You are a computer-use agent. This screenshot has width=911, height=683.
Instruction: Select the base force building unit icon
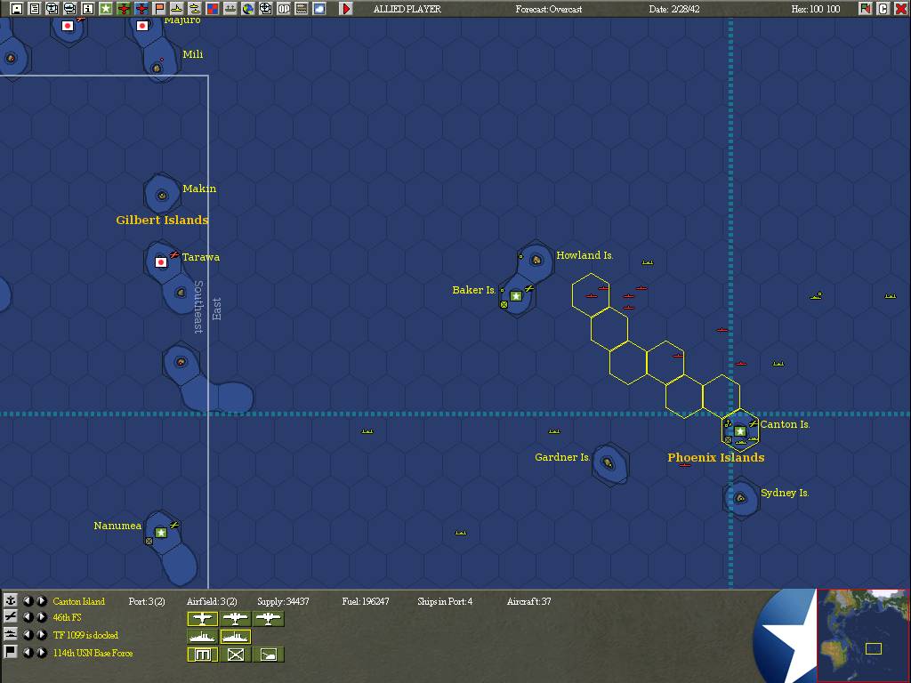coord(202,655)
